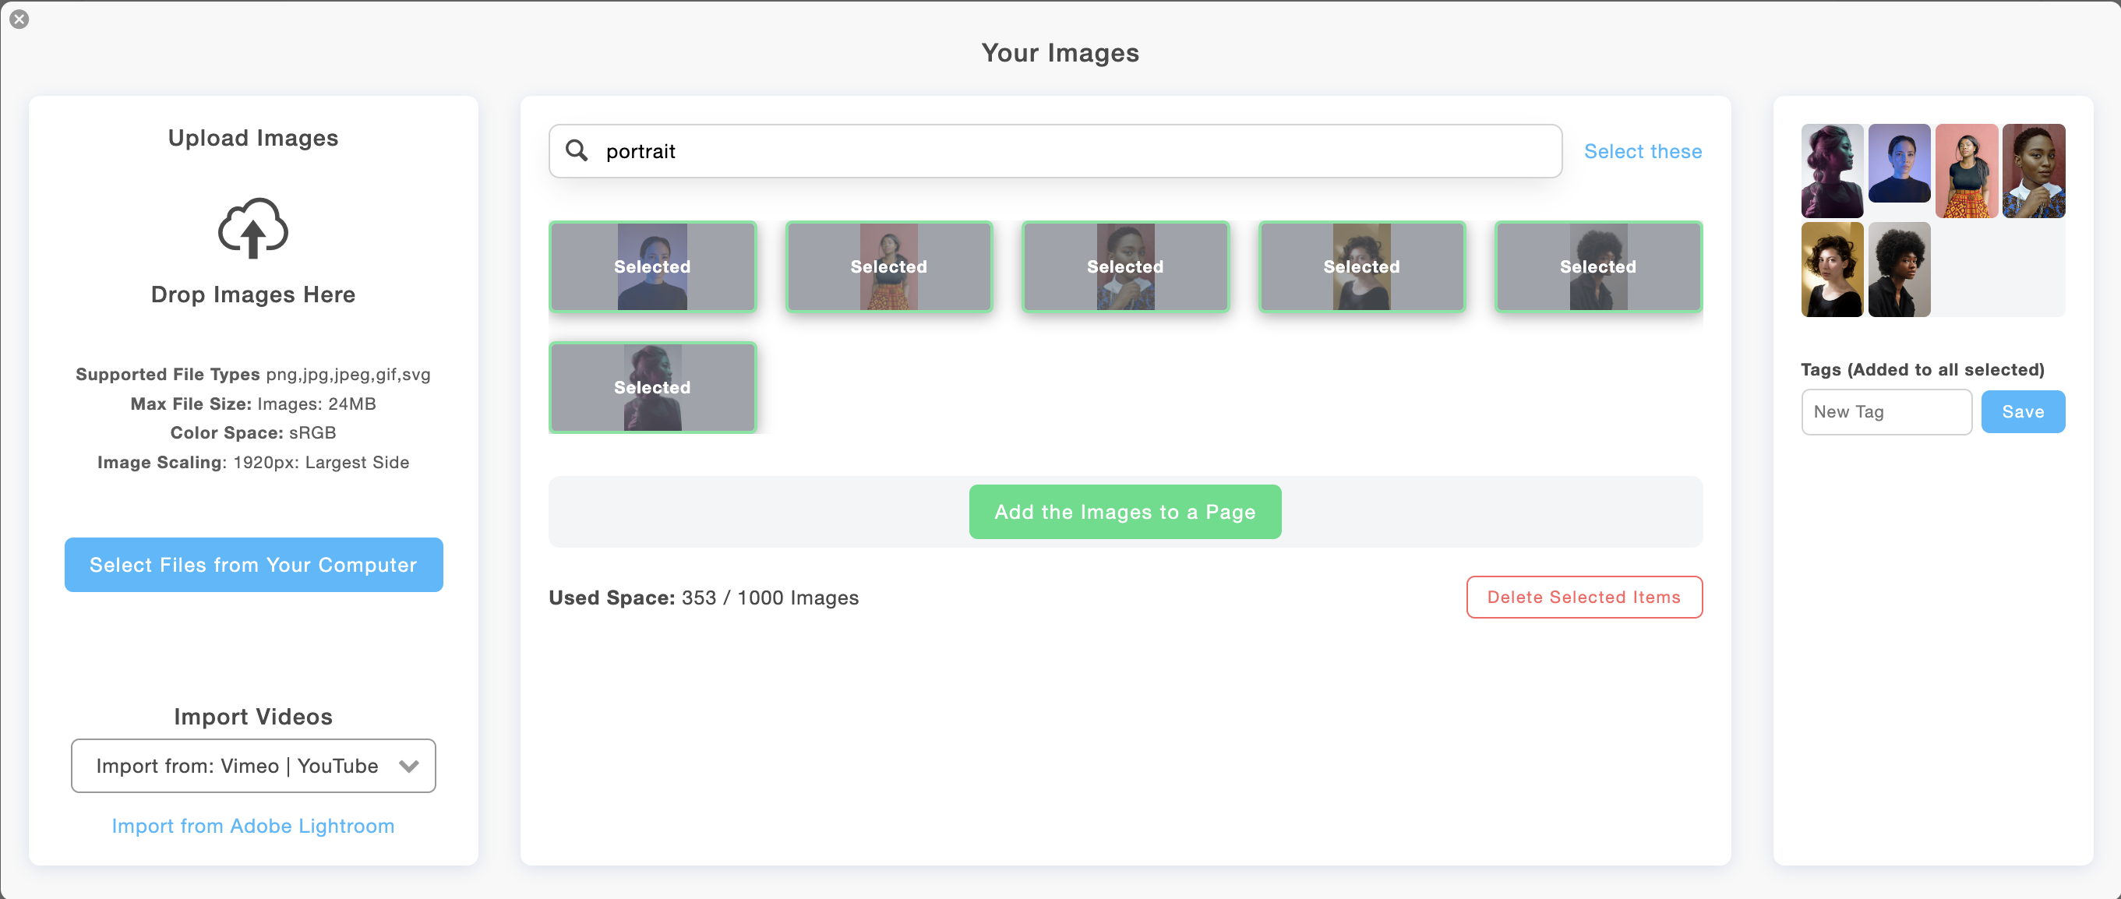Click Delete Selected Items
The height and width of the screenshot is (899, 2121).
(x=1583, y=597)
